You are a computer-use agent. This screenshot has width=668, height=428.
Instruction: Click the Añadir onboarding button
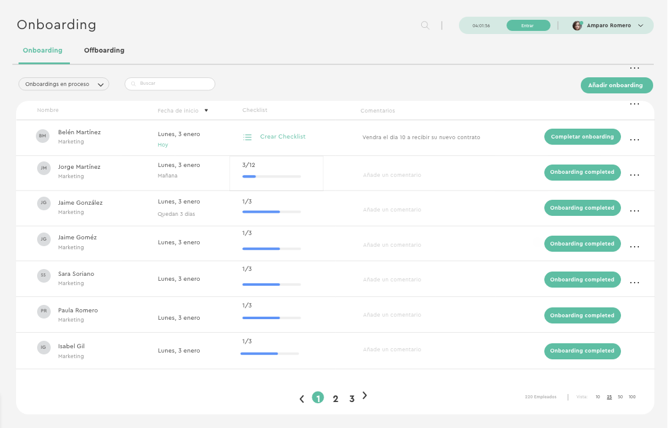(616, 85)
